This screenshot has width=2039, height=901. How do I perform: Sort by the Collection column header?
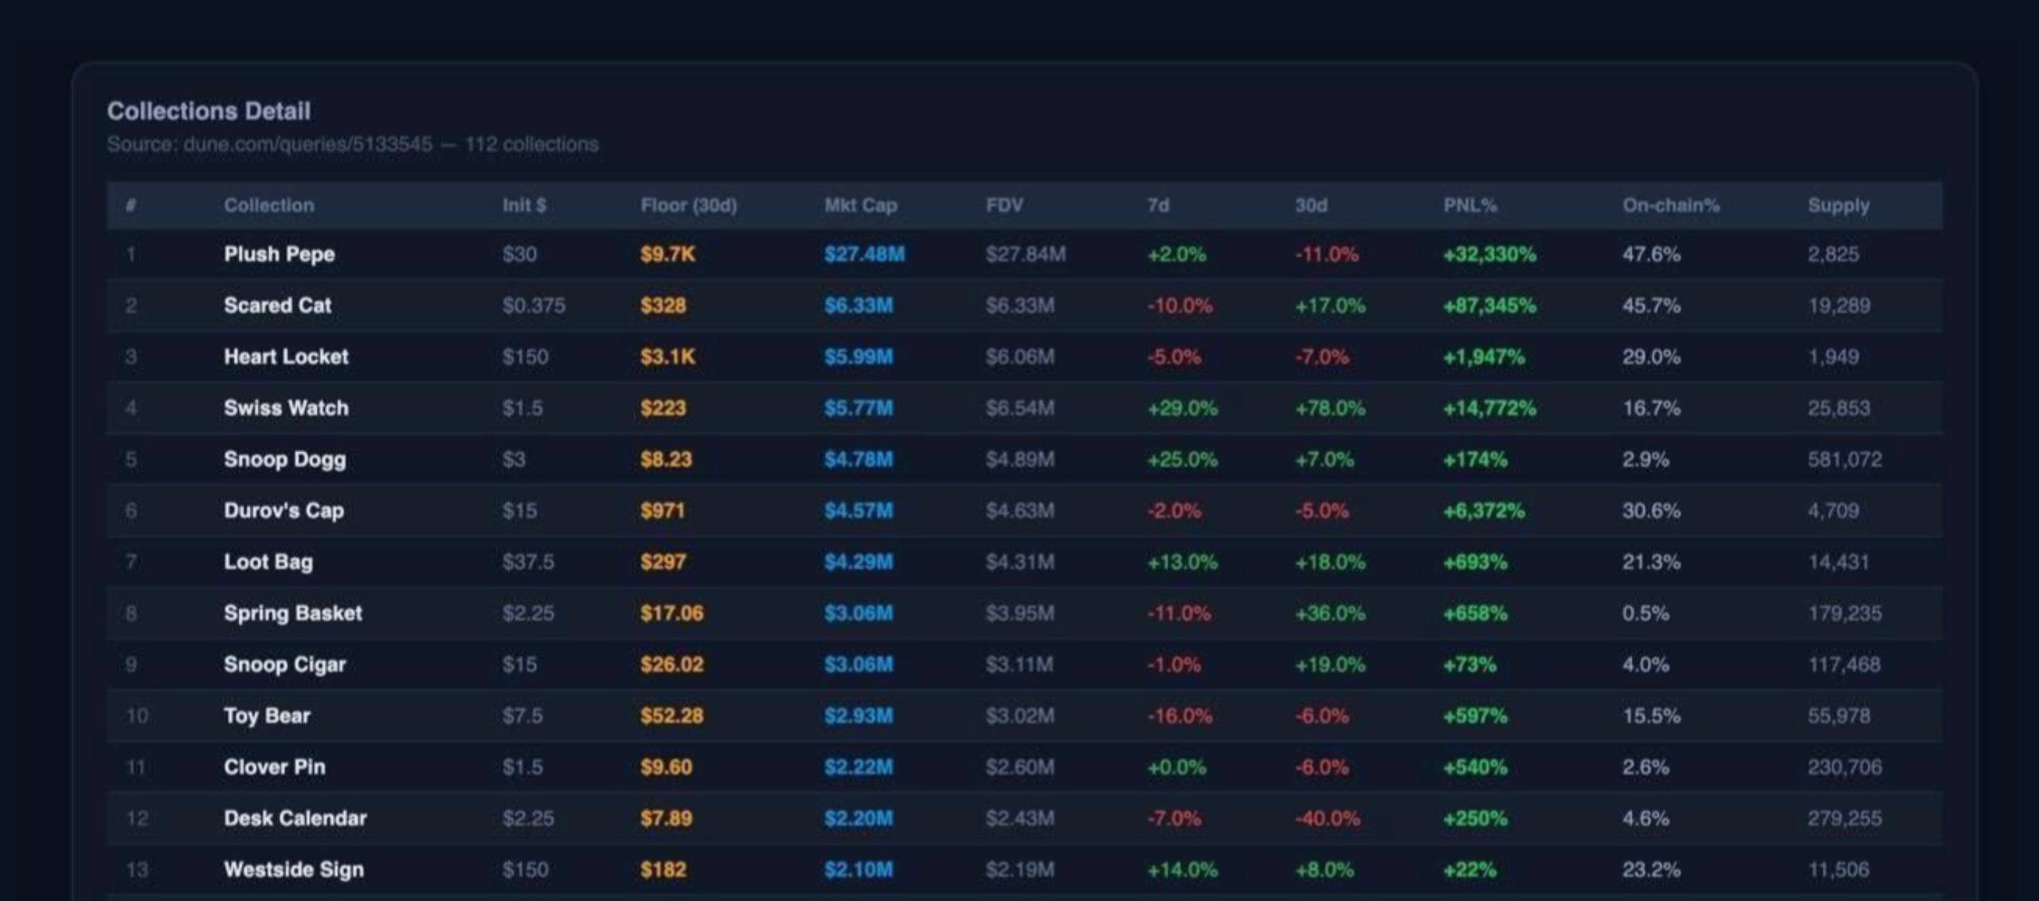(x=268, y=205)
